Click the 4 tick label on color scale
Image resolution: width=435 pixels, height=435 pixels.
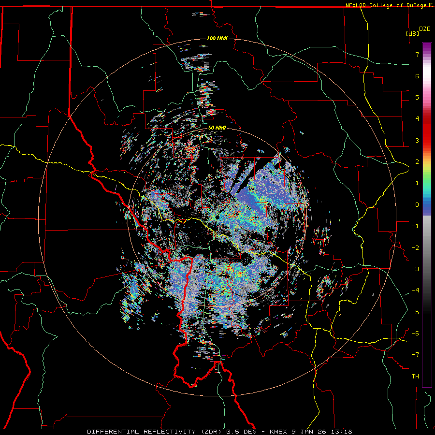(417, 119)
